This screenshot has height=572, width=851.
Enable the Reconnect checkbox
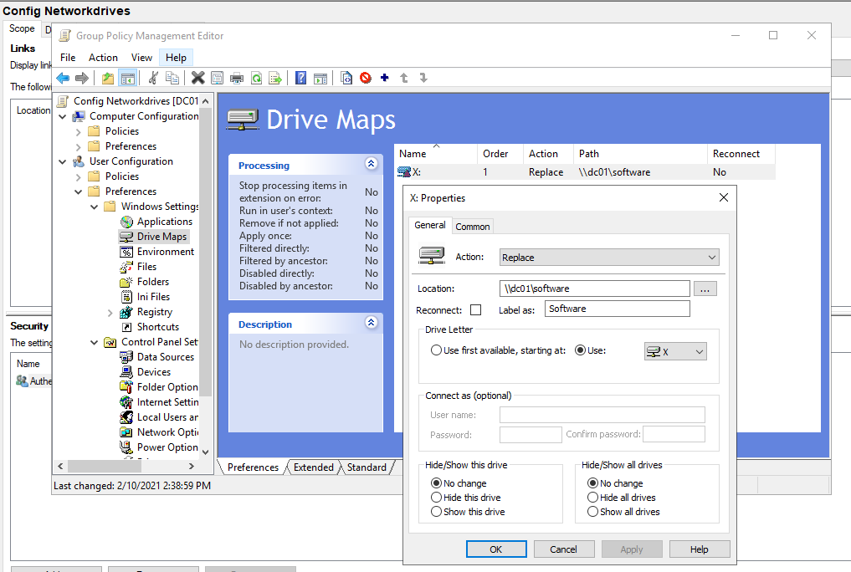coord(476,309)
